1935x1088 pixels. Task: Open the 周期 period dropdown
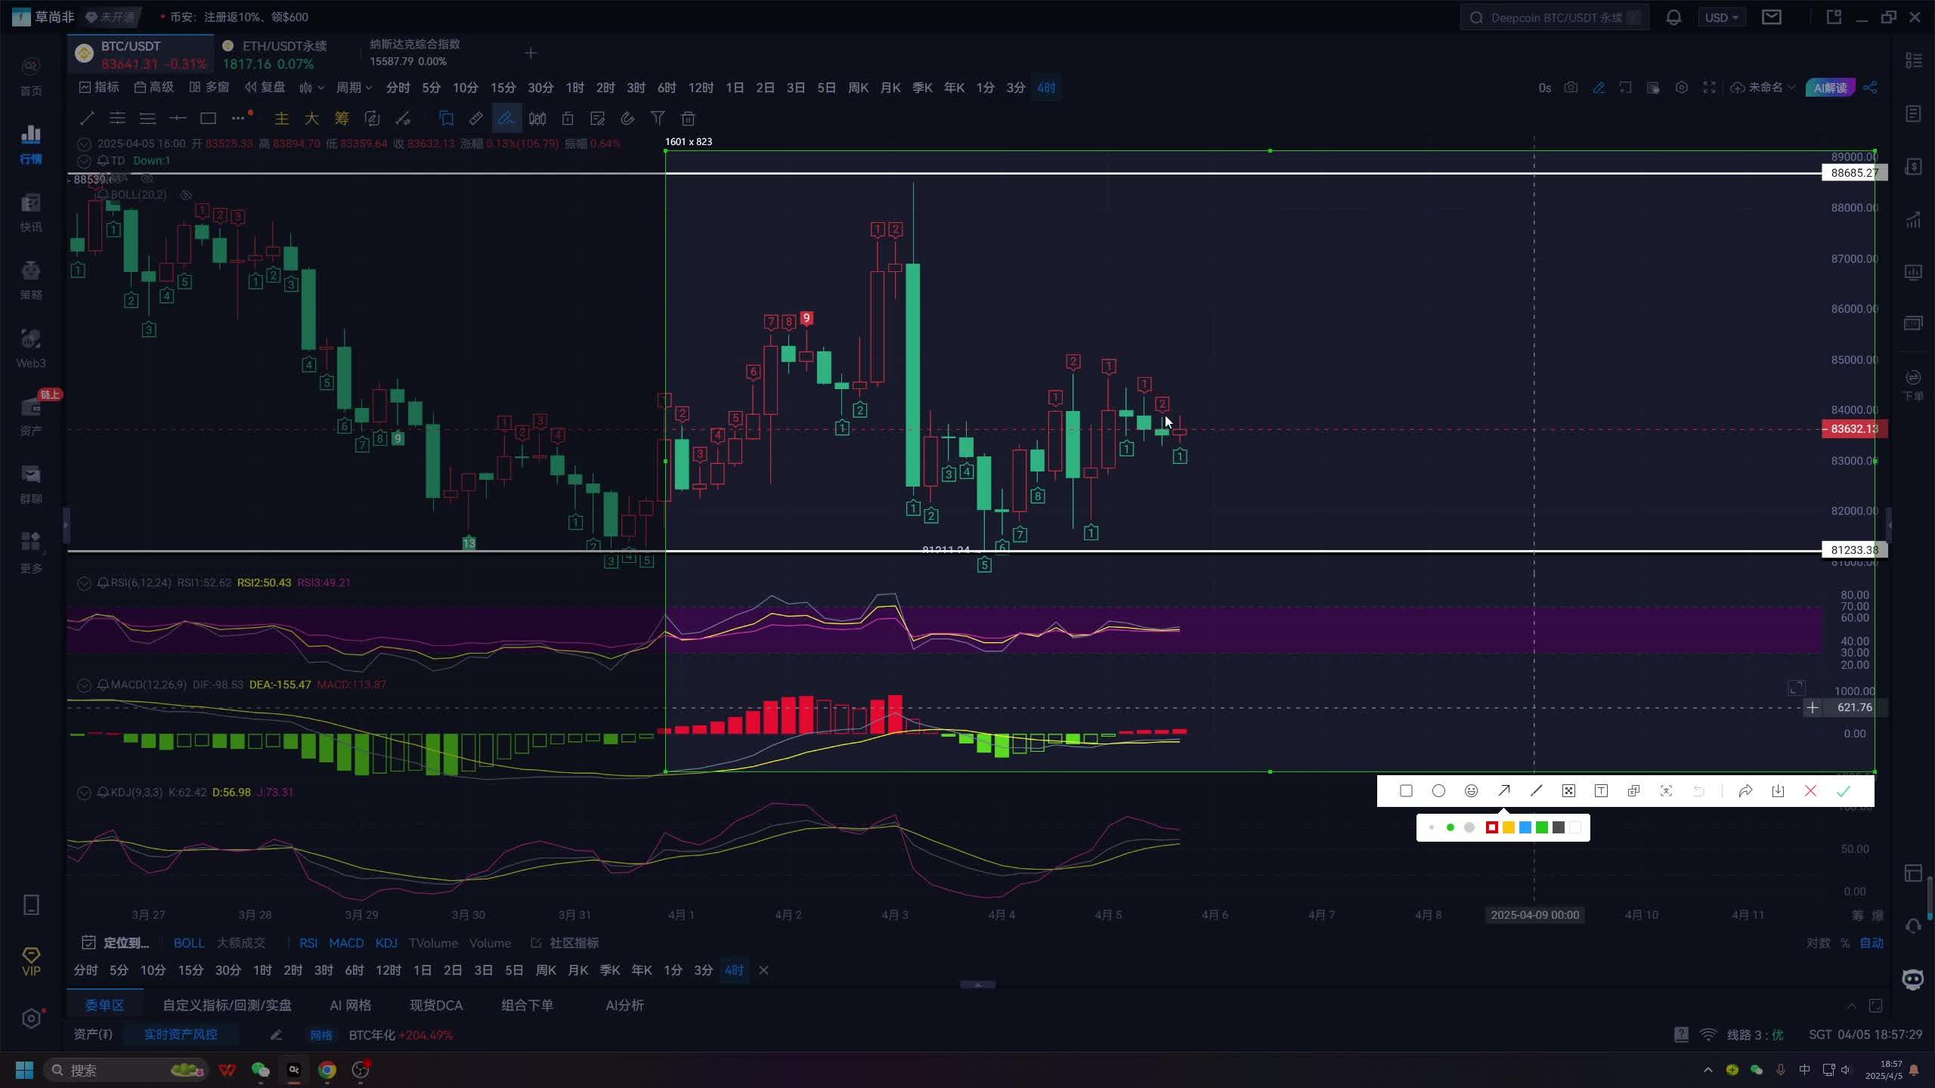tap(354, 88)
